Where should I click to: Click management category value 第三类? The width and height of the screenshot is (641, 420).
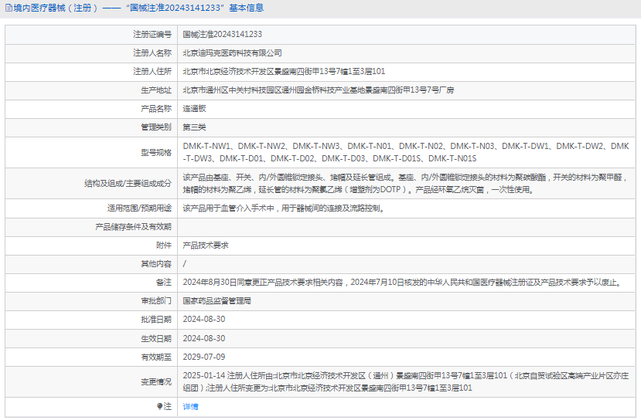pos(194,127)
